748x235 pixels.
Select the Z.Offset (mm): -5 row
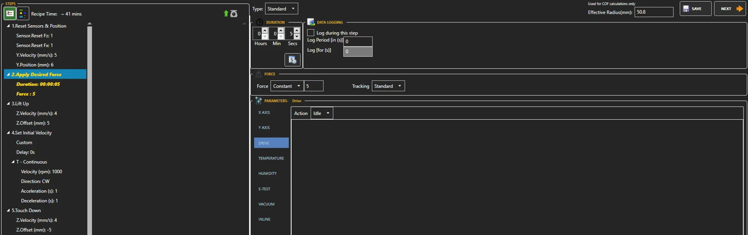point(34,230)
